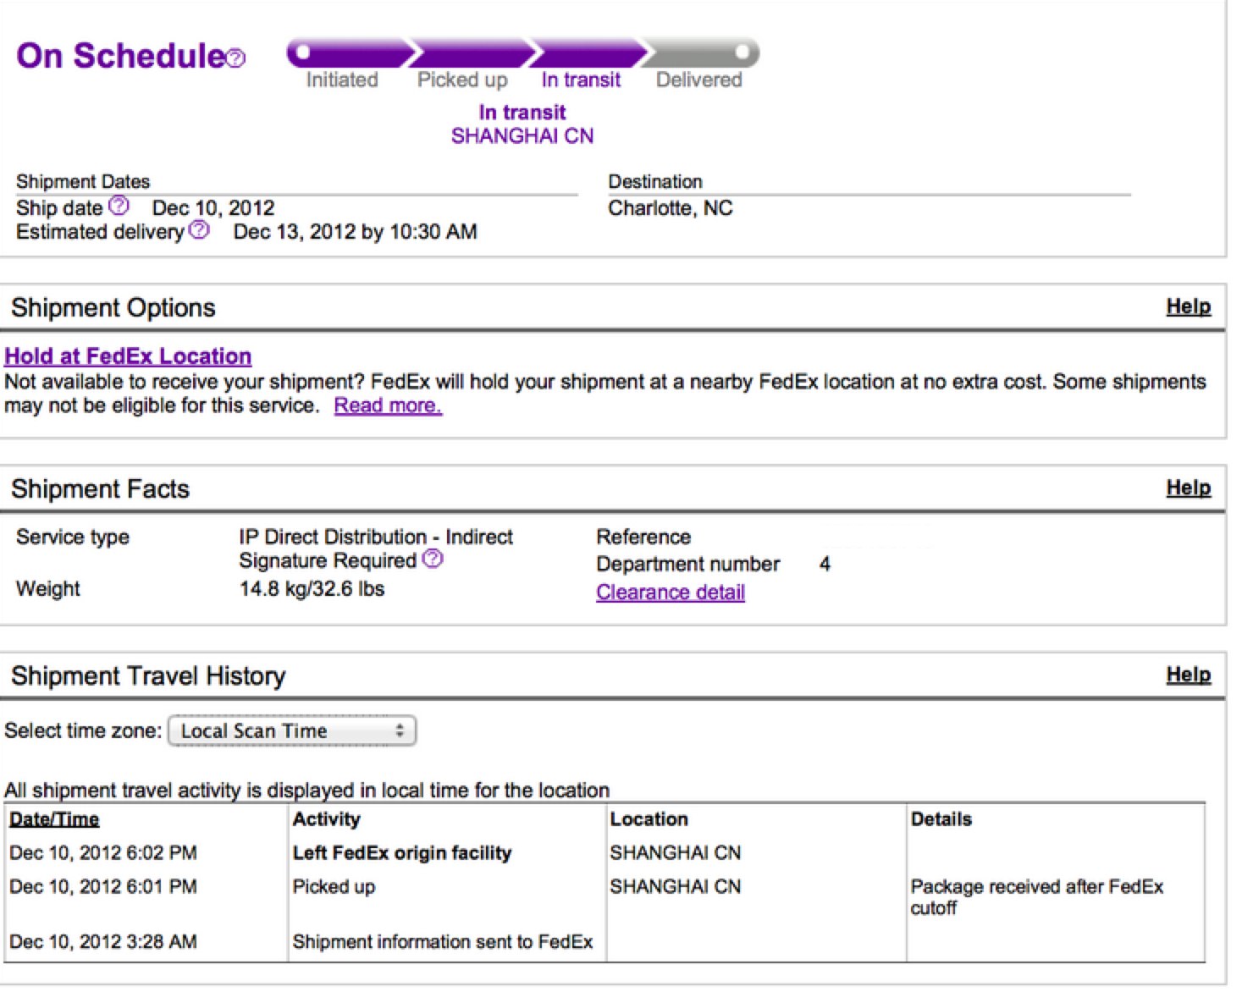Sort the history by the Date/Time header
This screenshot has width=1253, height=992.
coord(54,819)
